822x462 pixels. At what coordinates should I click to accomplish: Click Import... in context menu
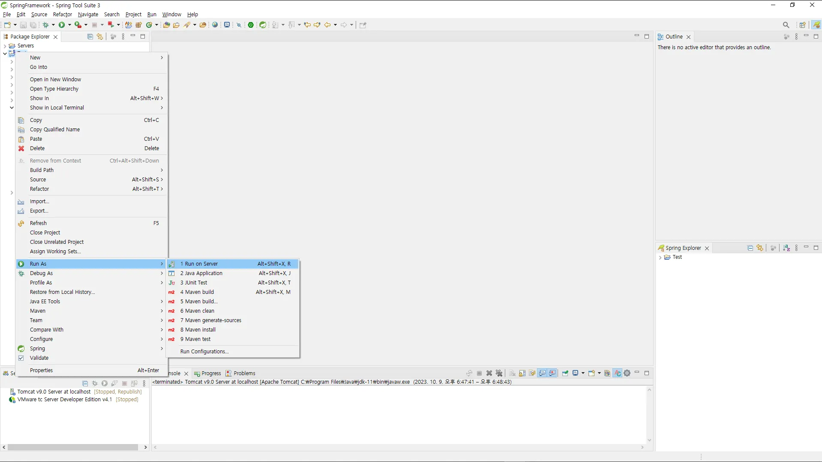92,201
